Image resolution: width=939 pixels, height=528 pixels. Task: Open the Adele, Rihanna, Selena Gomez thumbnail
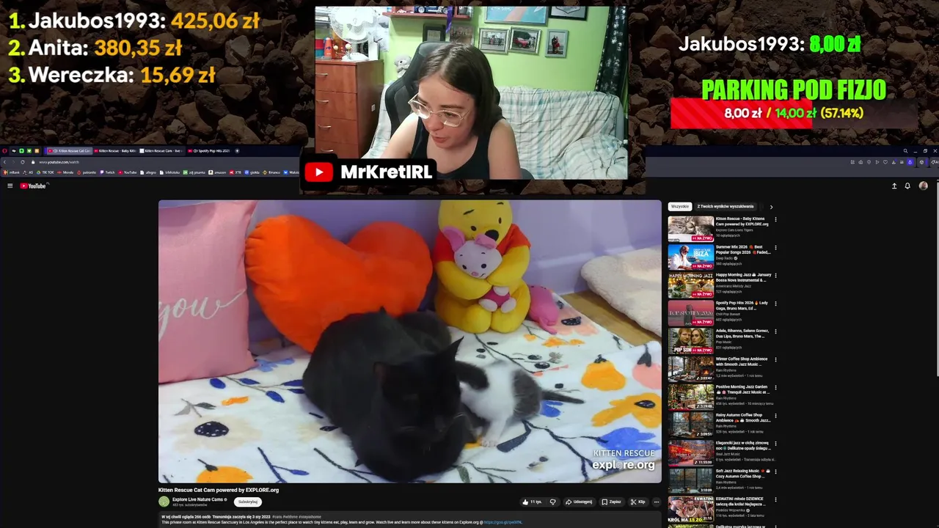coord(690,341)
